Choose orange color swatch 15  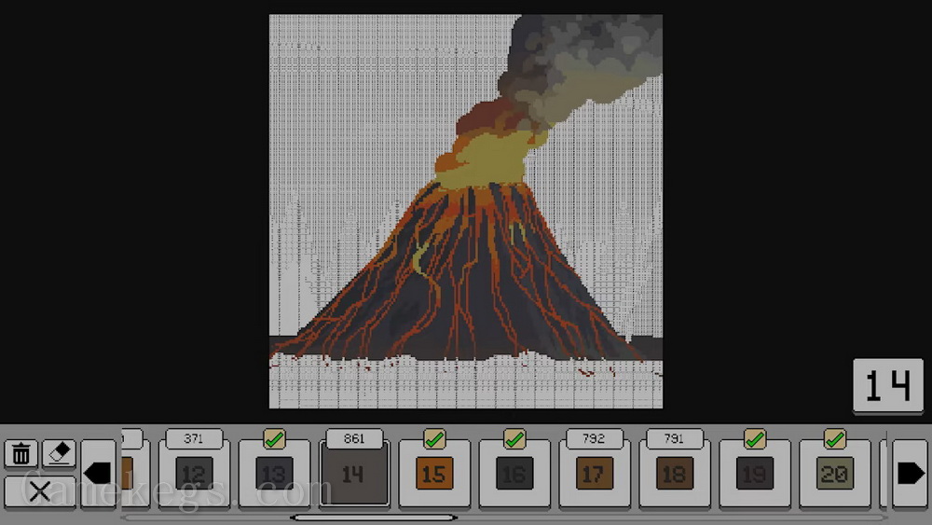pyautogui.click(x=434, y=474)
